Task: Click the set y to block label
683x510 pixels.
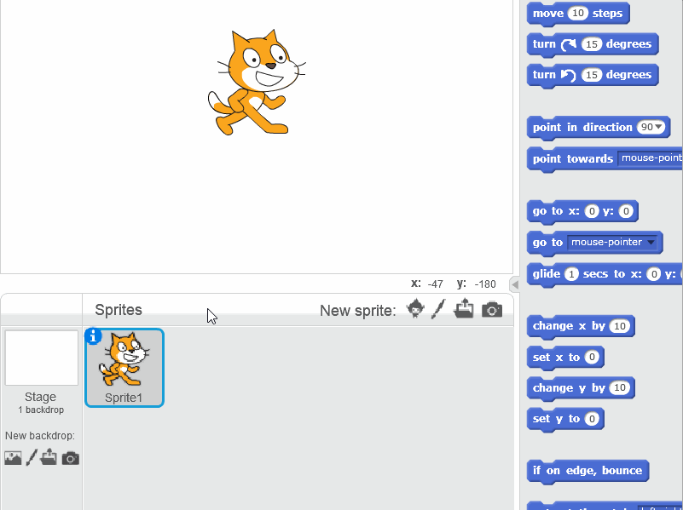Action: (x=556, y=419)
